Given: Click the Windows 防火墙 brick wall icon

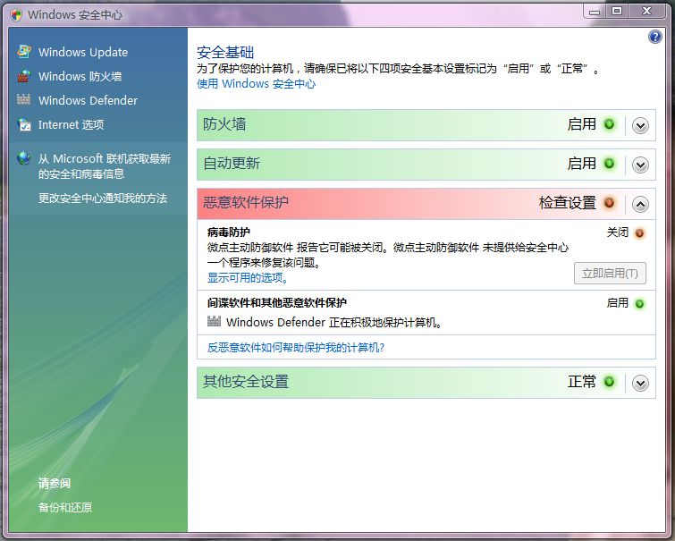Looking at the screenshot, I should point(23,76).
